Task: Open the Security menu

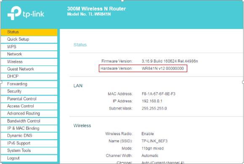Action: pyautogui.click(x=29, y=91)
